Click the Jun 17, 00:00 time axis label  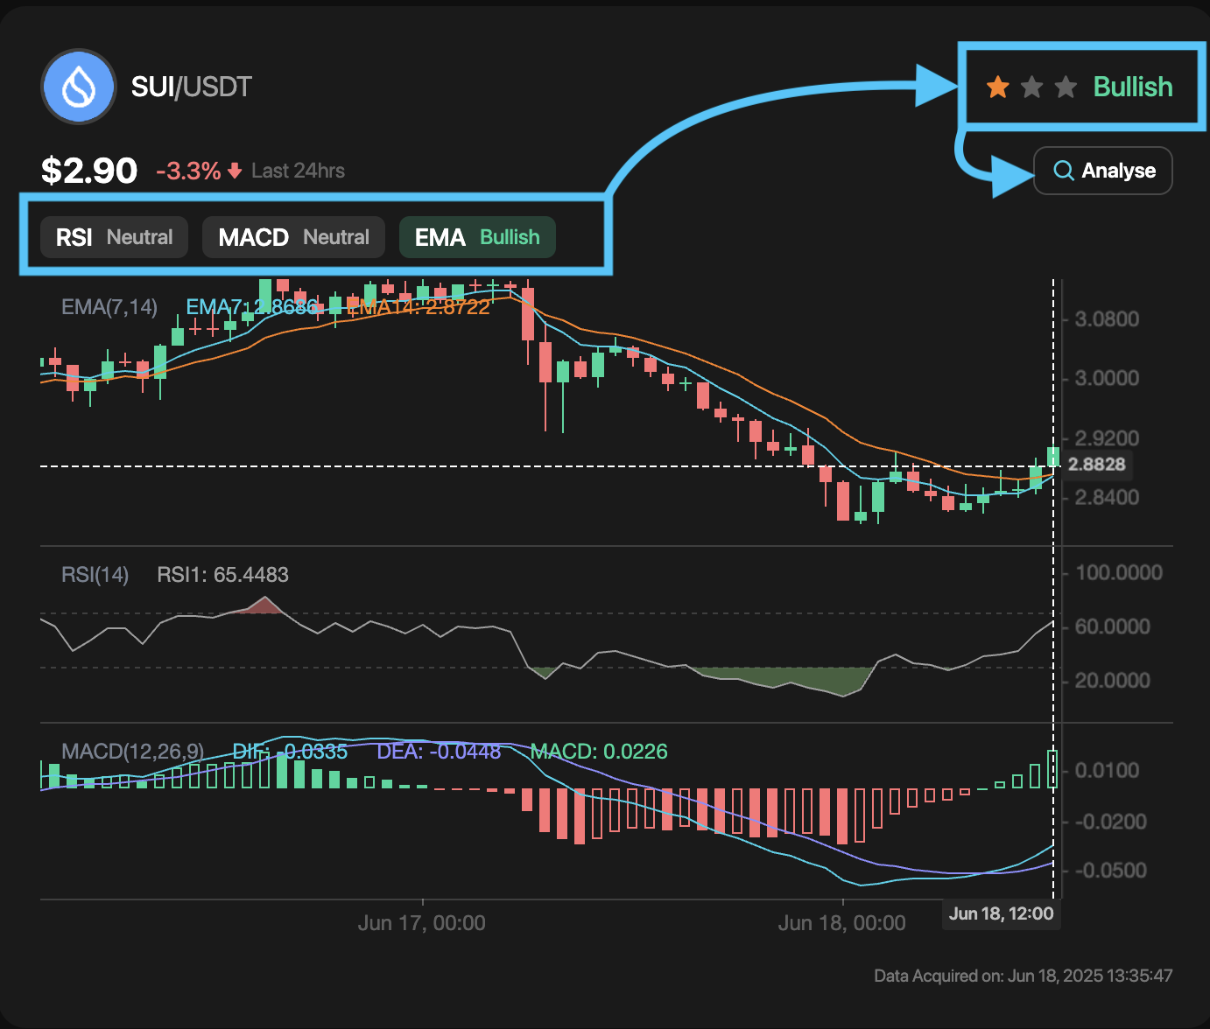pos(421,923)
